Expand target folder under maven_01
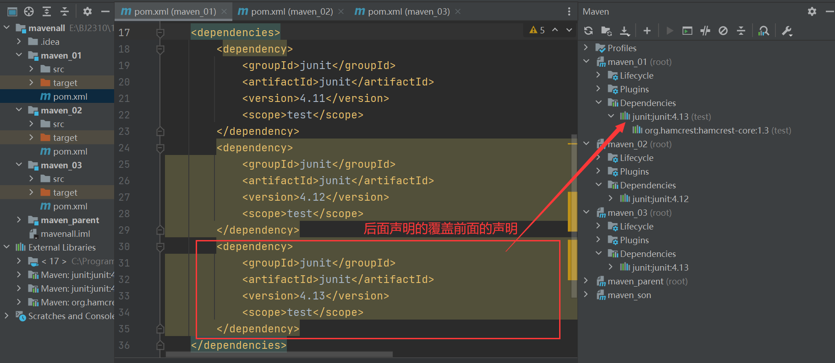835x363 pixels. 31,83
